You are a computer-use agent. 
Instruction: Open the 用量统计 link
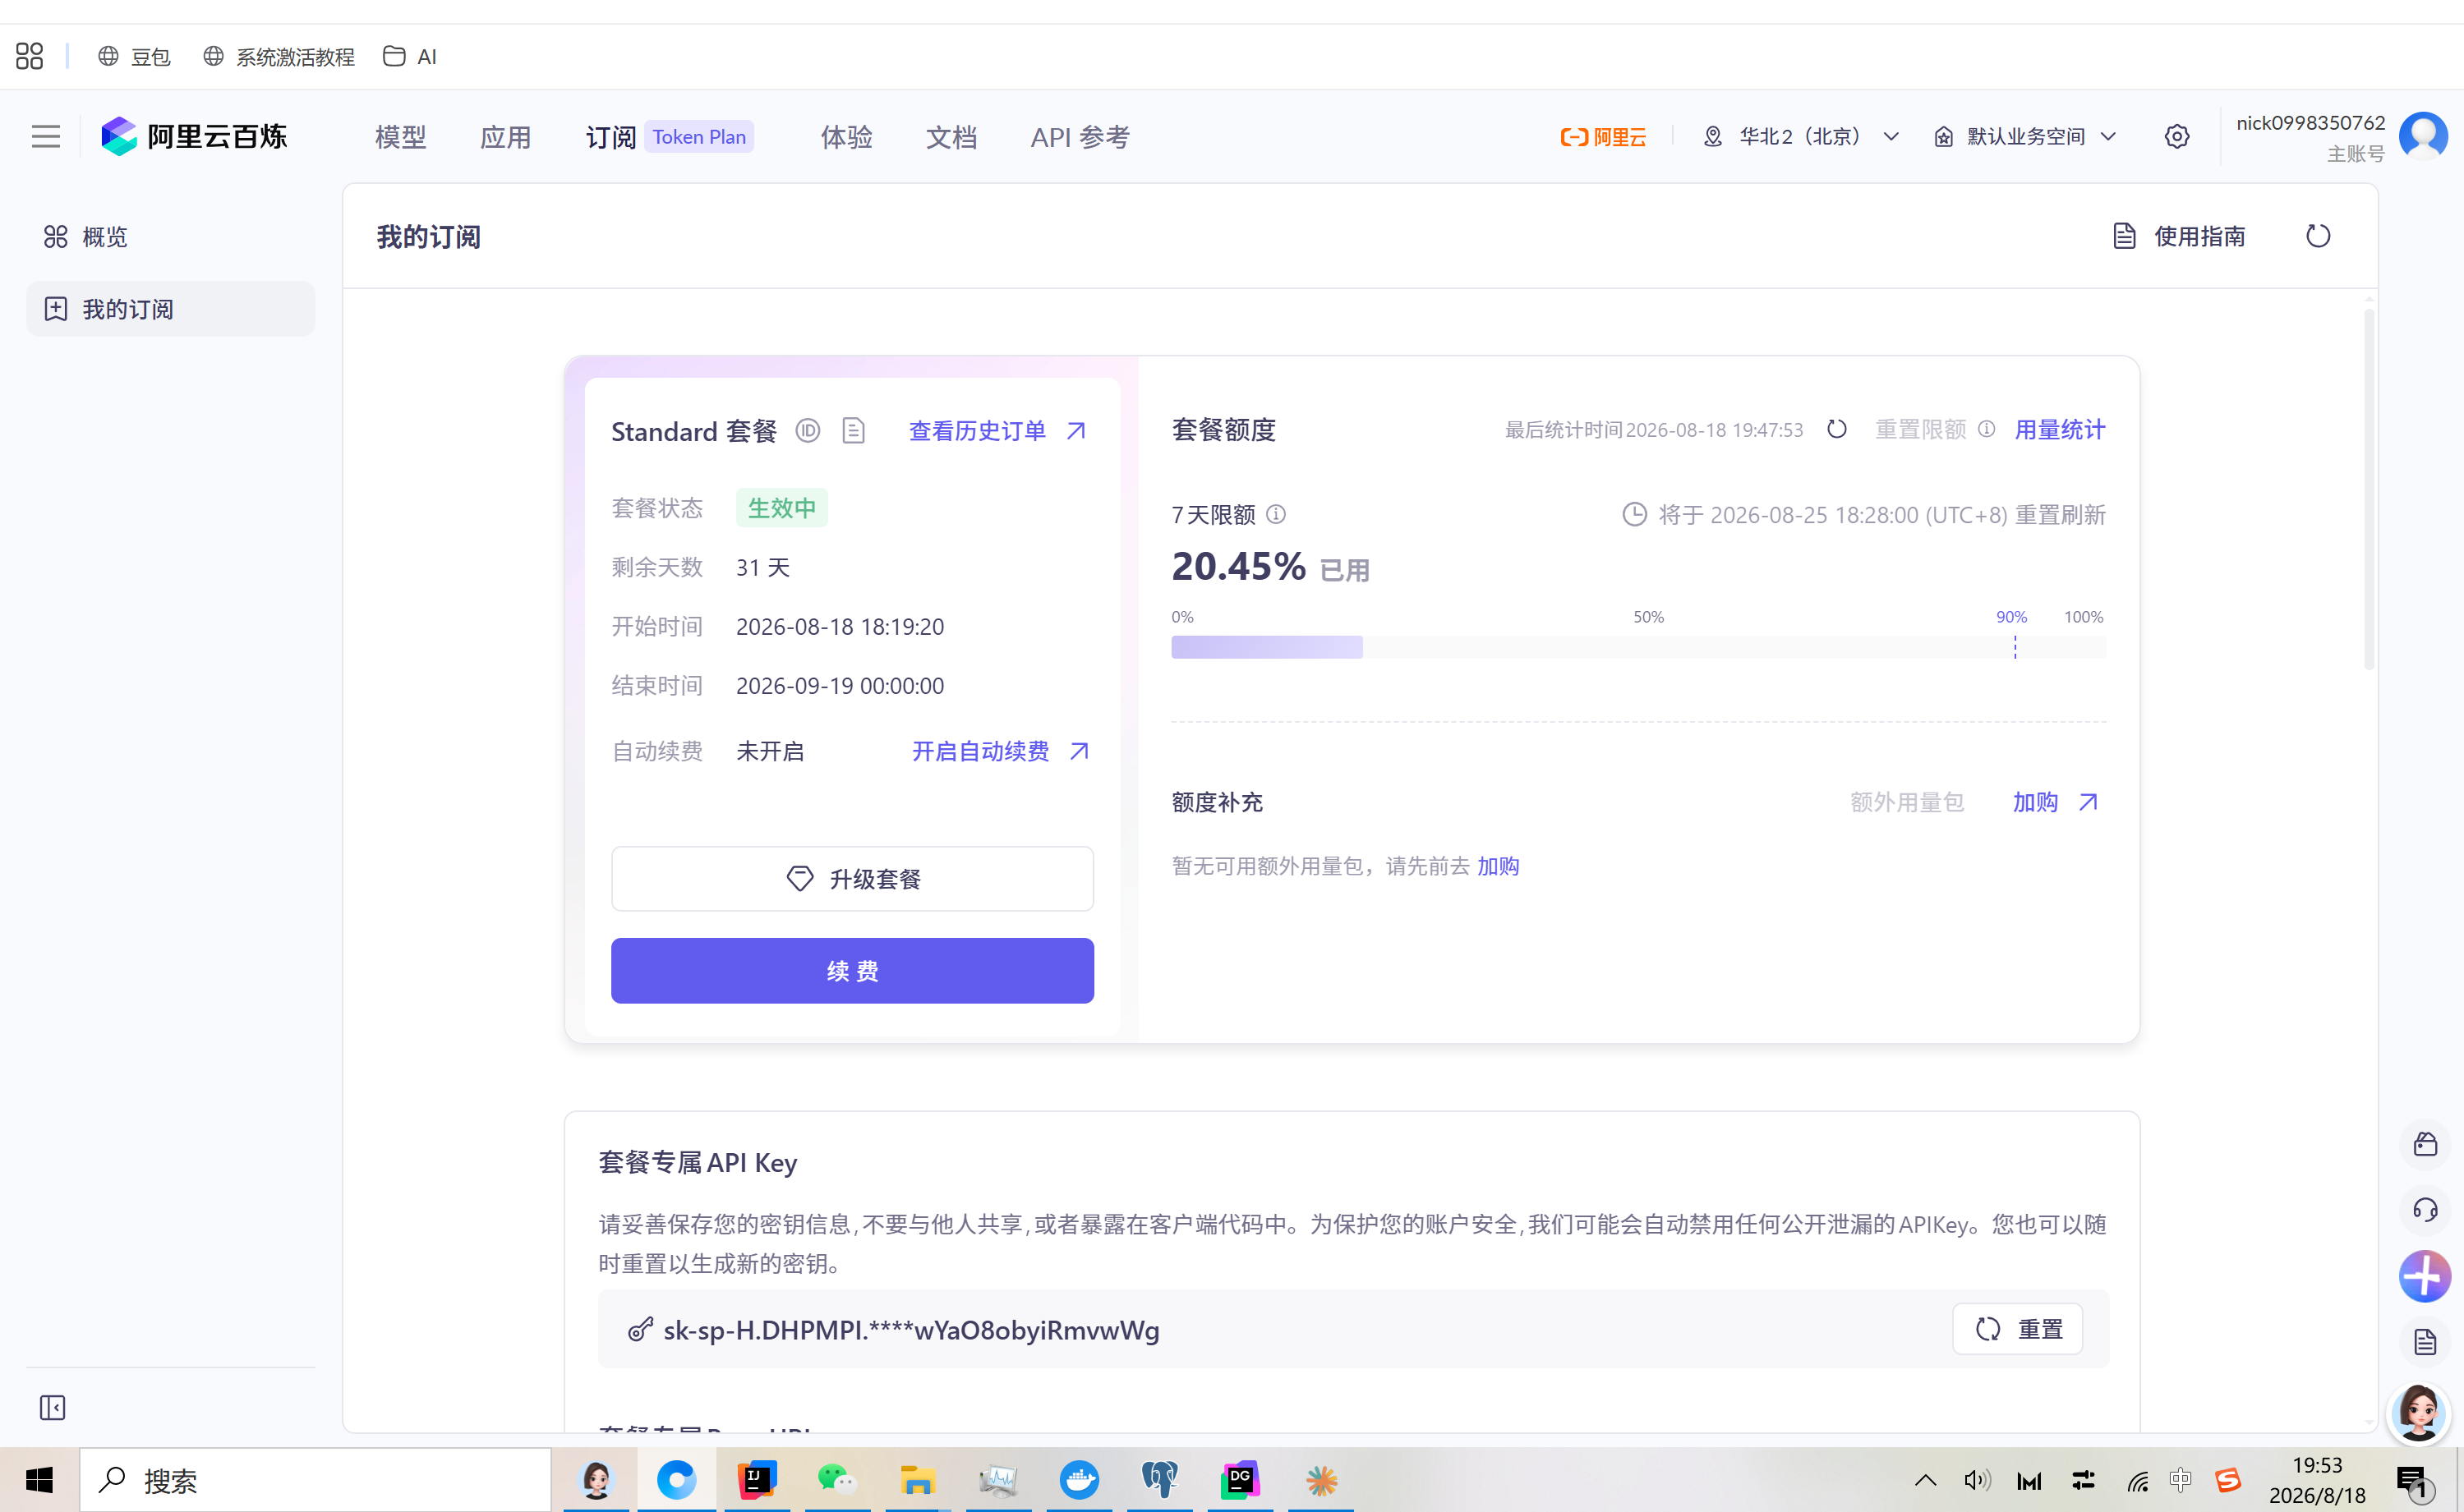click(x=2060, y=430)
